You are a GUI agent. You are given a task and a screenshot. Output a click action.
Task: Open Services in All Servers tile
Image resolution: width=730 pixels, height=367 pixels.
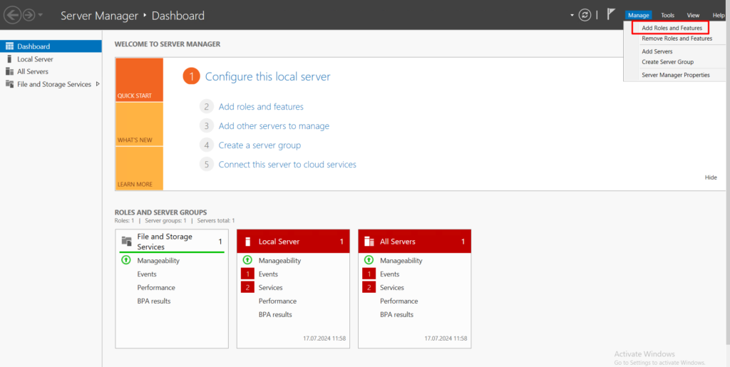[392, 287]
